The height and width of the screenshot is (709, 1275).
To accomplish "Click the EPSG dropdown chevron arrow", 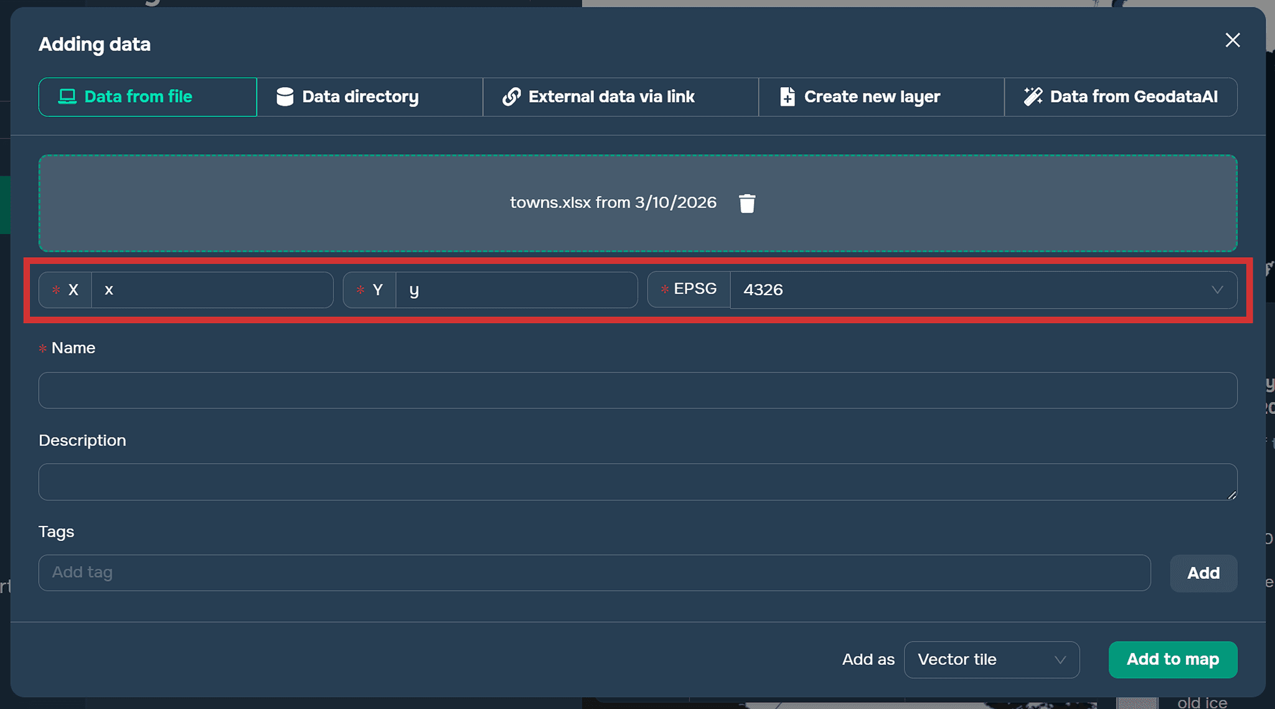I will coord(1217,289).
